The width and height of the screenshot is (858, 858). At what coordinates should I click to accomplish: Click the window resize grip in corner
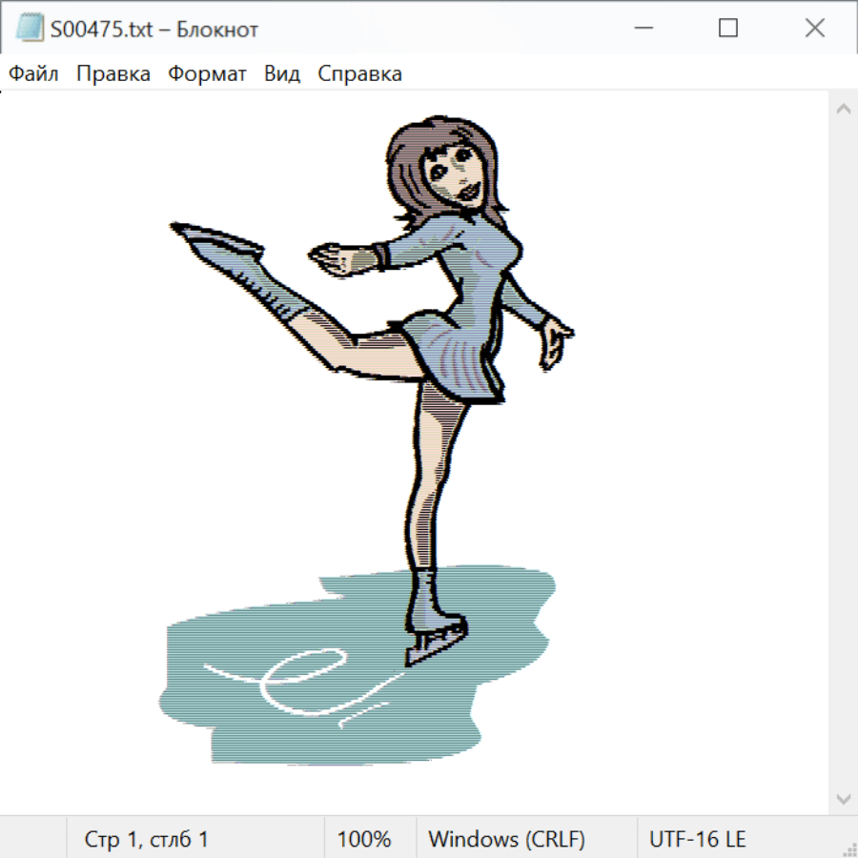pyautogui.click(x=849, y=849)
